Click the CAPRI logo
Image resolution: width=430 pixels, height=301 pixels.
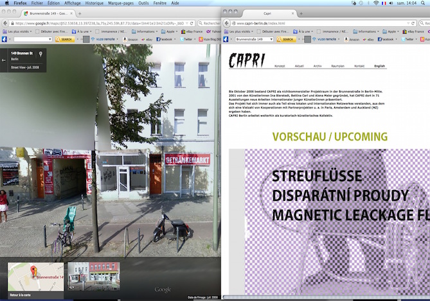247,60
